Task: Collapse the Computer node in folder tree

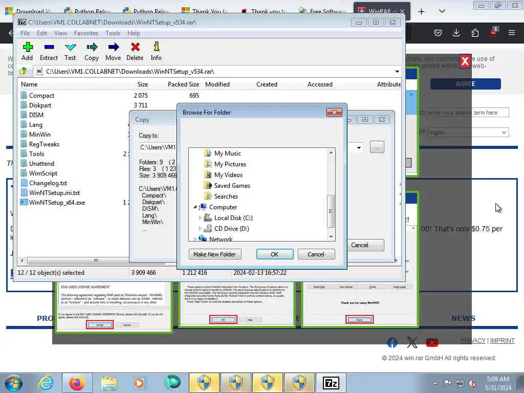Action: click(195, 207)
